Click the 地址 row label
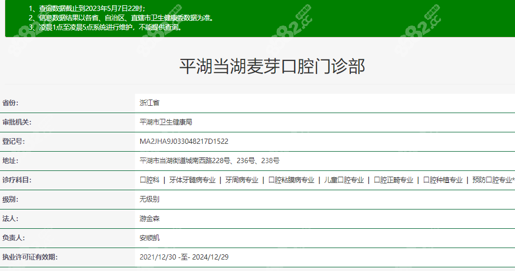The height and width of the screenshot is (271, 515). 10,161
